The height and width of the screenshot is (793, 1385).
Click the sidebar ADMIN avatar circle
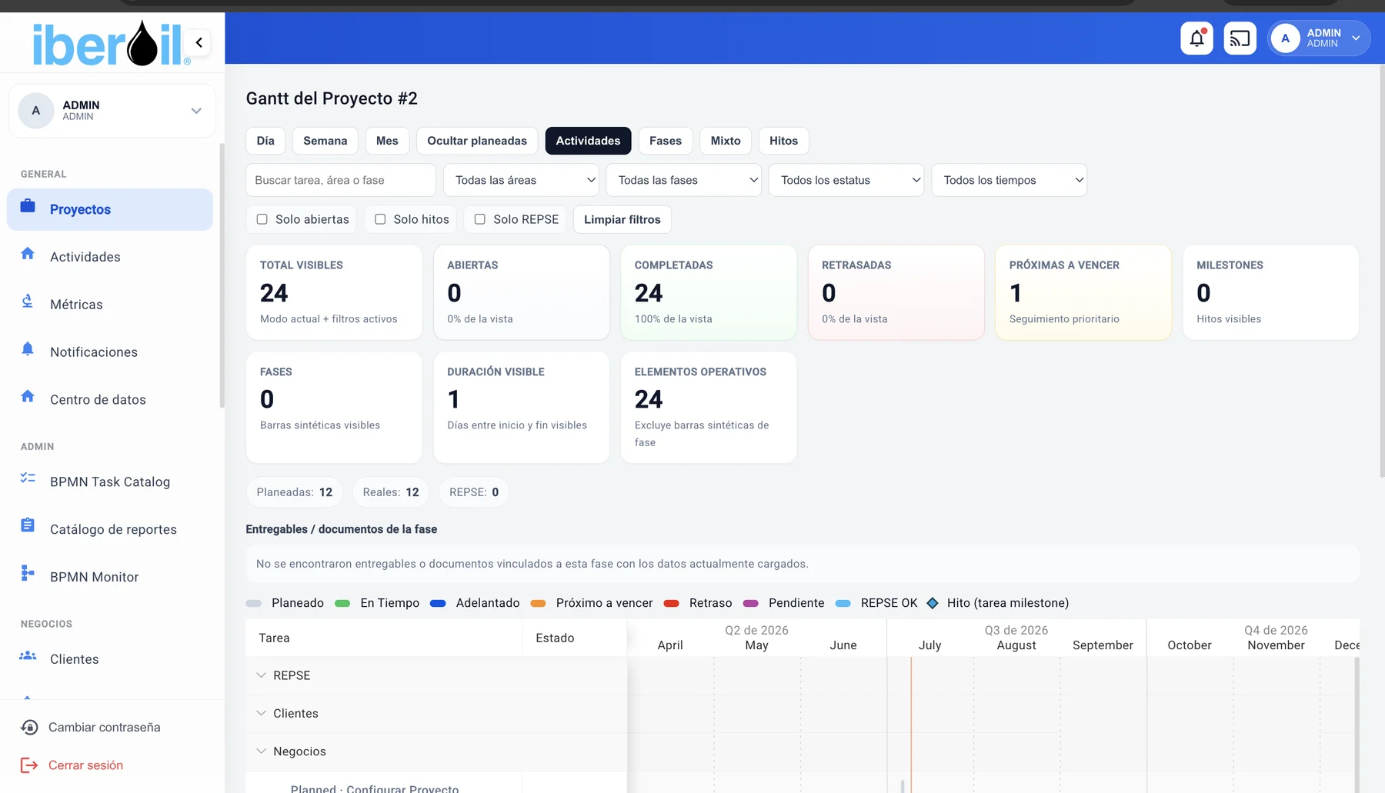(x=35, y=111)
